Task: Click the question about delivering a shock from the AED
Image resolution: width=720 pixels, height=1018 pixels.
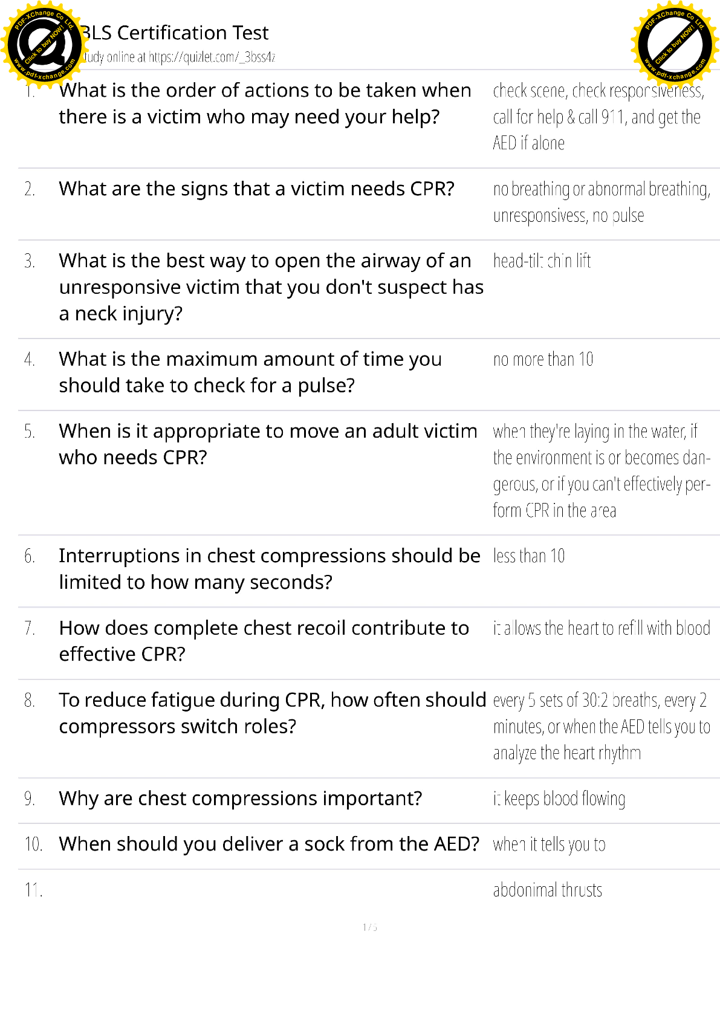Action: click(x=269, y=844)
